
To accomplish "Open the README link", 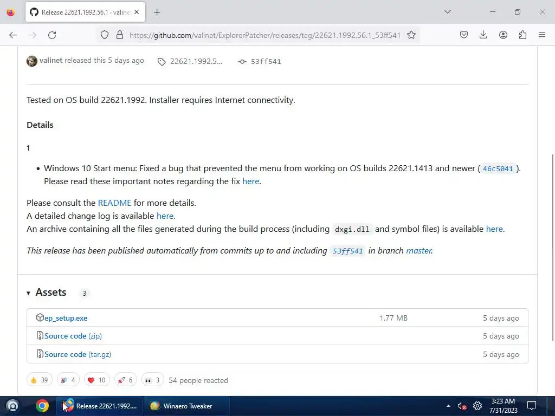I will click(114, 203).
